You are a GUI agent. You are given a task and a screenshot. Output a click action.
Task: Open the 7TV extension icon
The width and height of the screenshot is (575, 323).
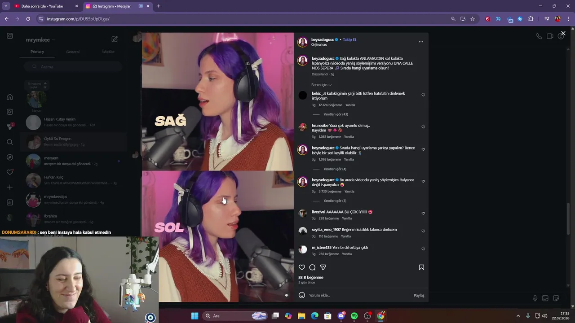click(x=498, y=19)
